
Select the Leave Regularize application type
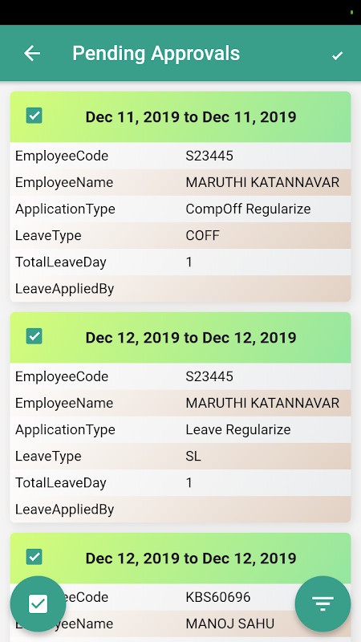click(x=238, y=430)
